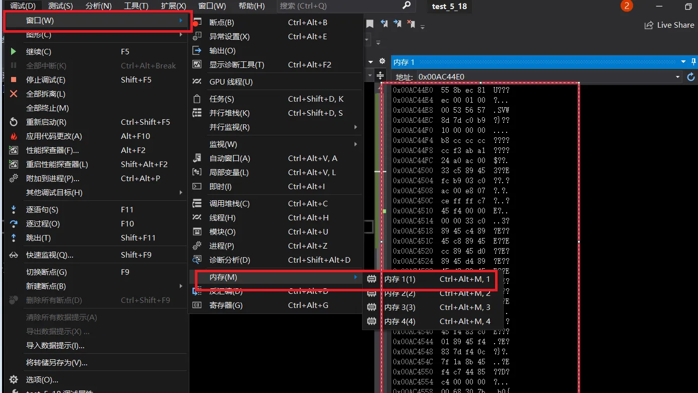698x393 pixels.
Task: Open the gear settings icon beside 内存 1
Action: coord(382,61)
